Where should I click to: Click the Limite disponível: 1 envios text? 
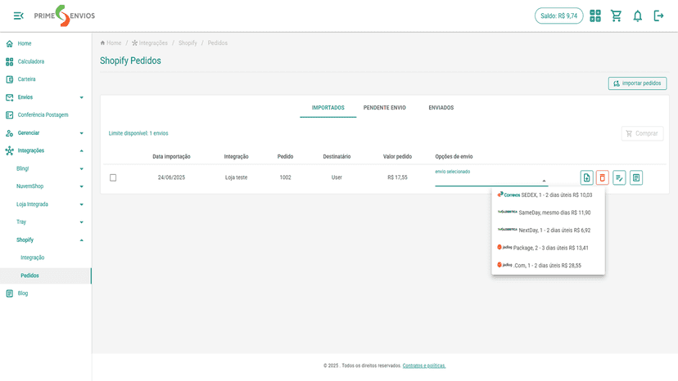tap(138, 133)
